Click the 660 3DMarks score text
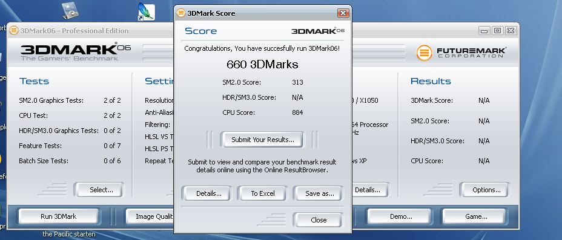 coord(262,64)
